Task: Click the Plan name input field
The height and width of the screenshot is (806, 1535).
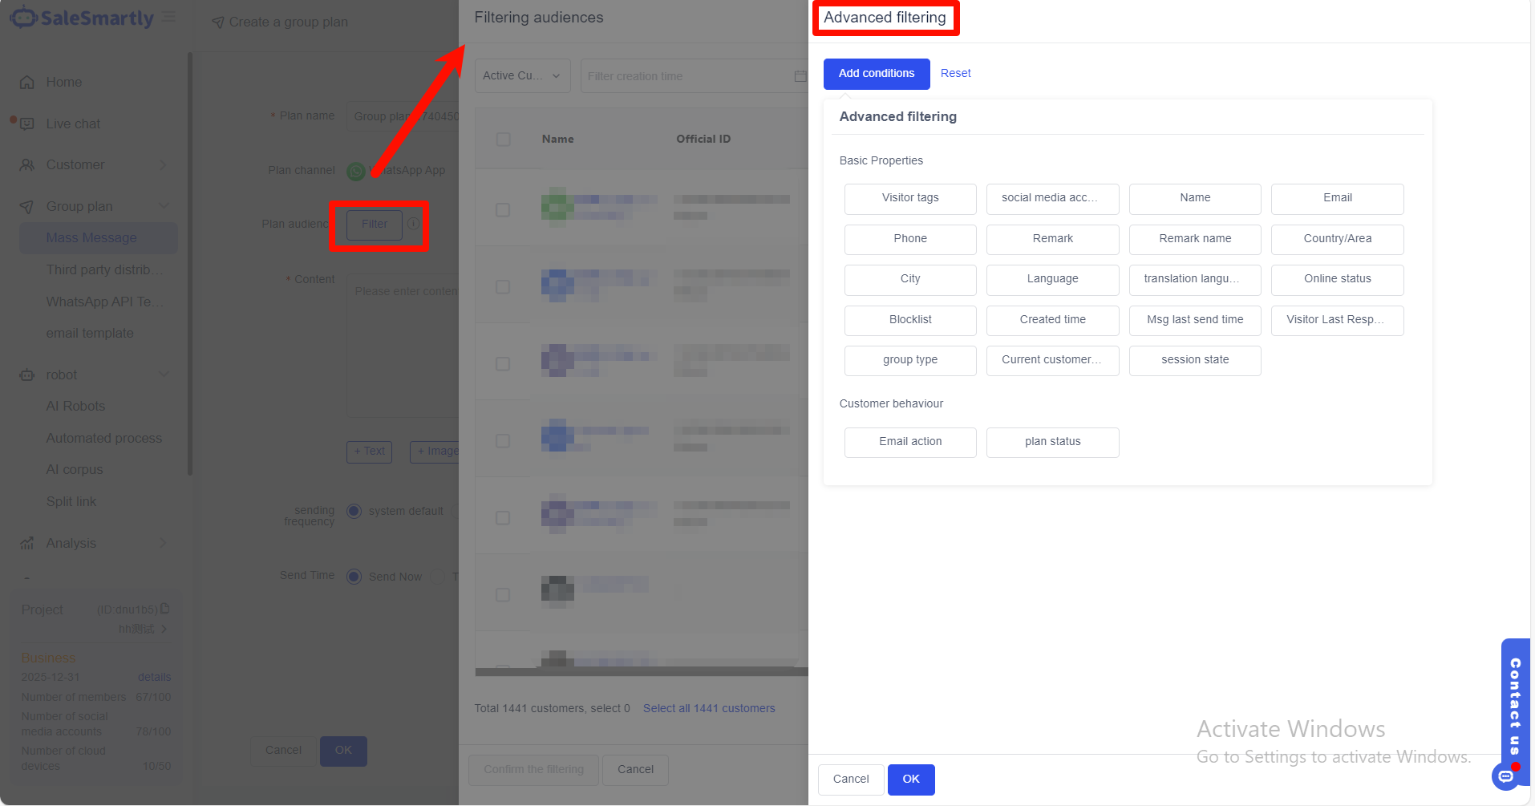Action: (403, 116)
